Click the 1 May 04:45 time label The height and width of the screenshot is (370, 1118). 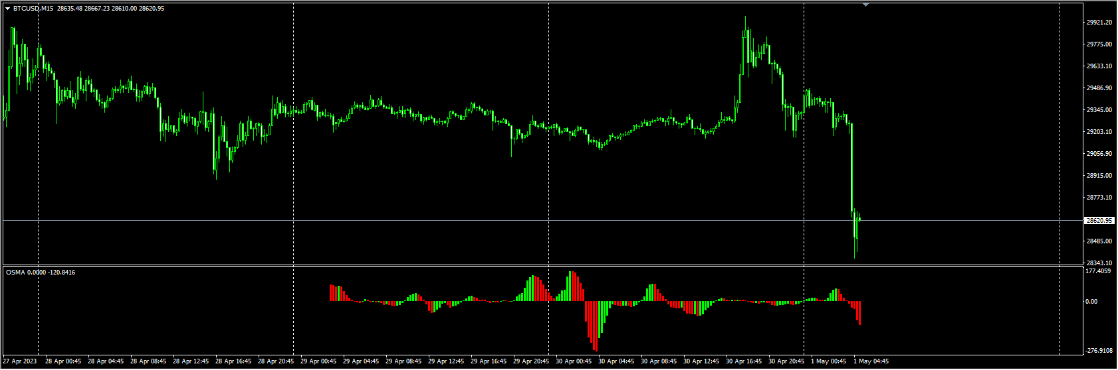coord(871,362)
